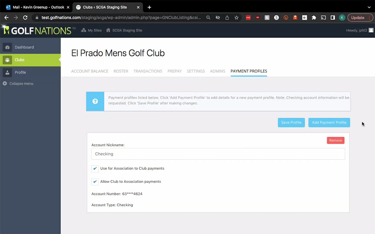Open the Howdy, jpitt2 user menu

tap(360, 30)
